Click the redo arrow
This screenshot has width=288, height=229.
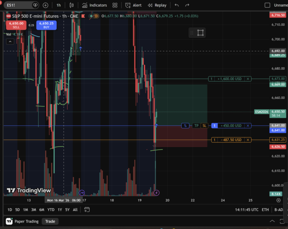(187, 5)
